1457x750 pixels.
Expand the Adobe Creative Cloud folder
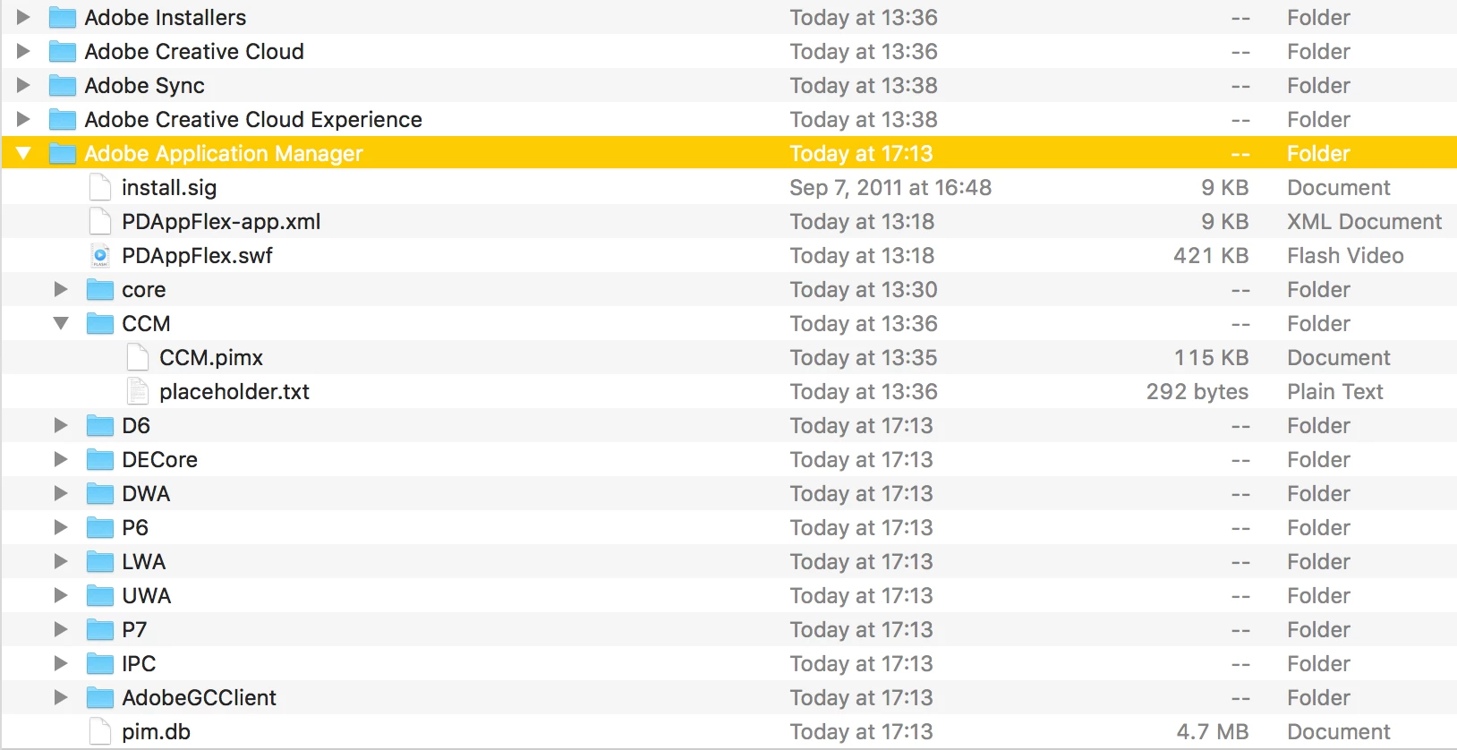[23, 51]
